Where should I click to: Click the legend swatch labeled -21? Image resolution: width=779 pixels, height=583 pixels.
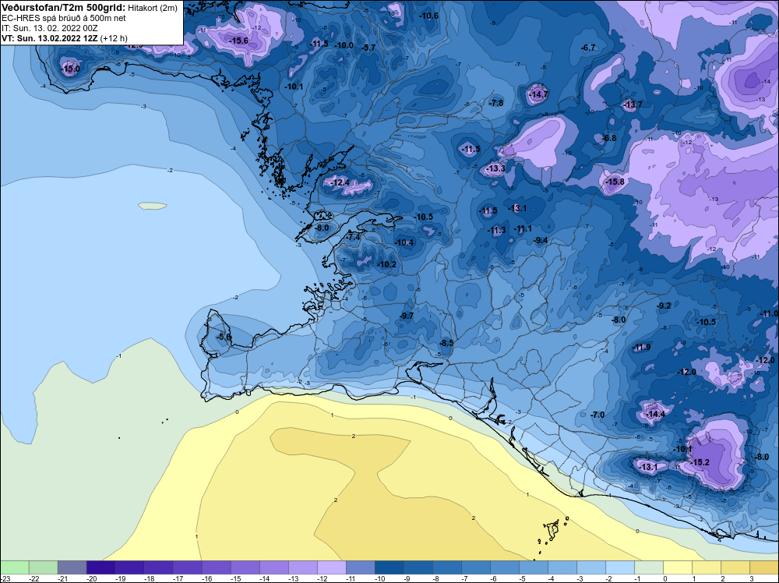click(72, 567)
